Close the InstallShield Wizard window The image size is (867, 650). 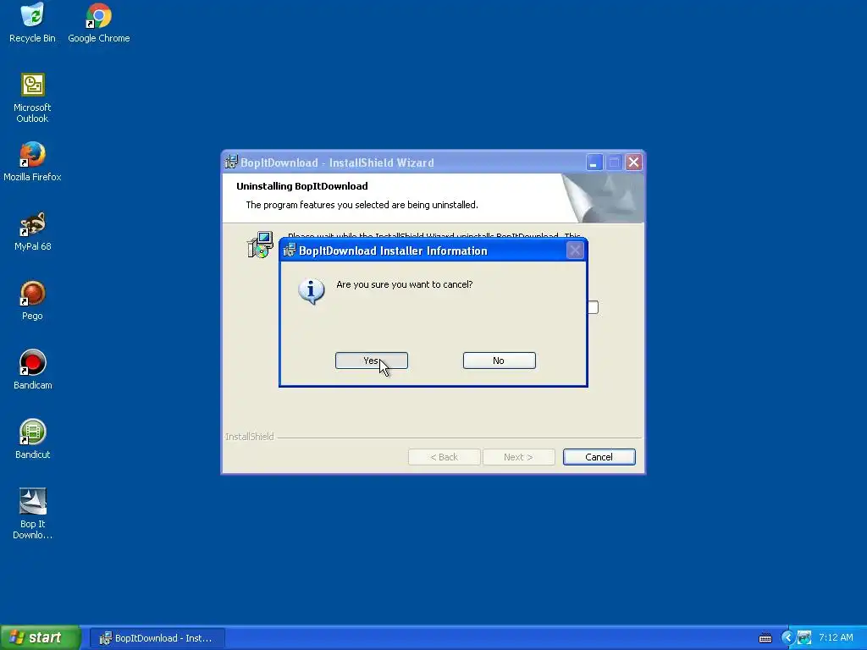[633, 162]
